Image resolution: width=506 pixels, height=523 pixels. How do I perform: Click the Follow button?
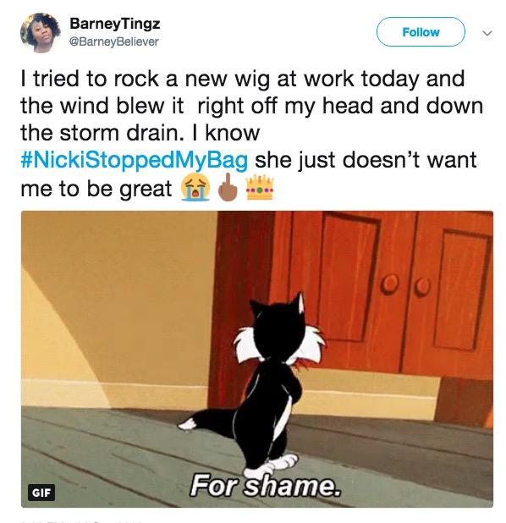point(421,32)
